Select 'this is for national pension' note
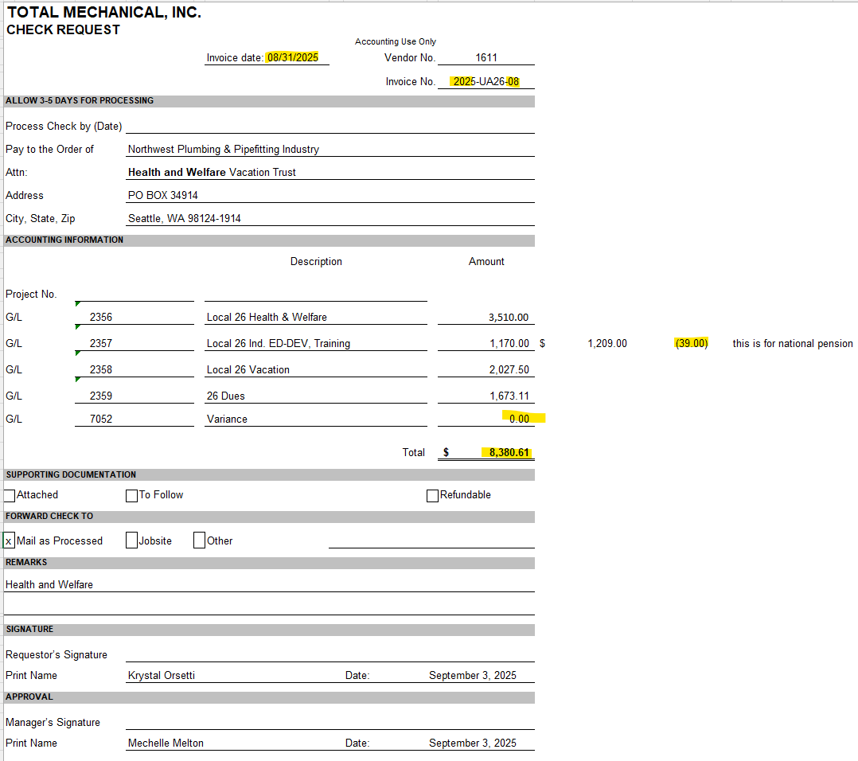The height and width of the screenshot is (761, 858). pos(793,344)
